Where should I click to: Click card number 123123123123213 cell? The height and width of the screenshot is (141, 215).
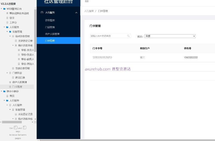102,57
